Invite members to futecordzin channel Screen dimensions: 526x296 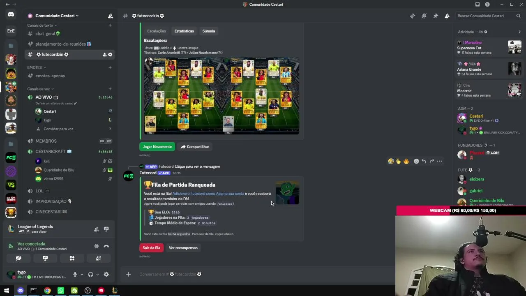(104, 55)
